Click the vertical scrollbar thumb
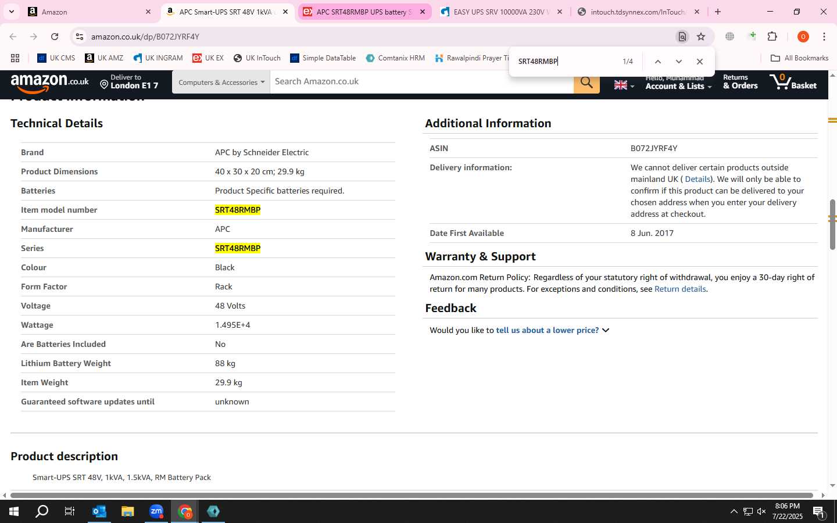Viewport: 837px width, 523px height. [832, 224]
